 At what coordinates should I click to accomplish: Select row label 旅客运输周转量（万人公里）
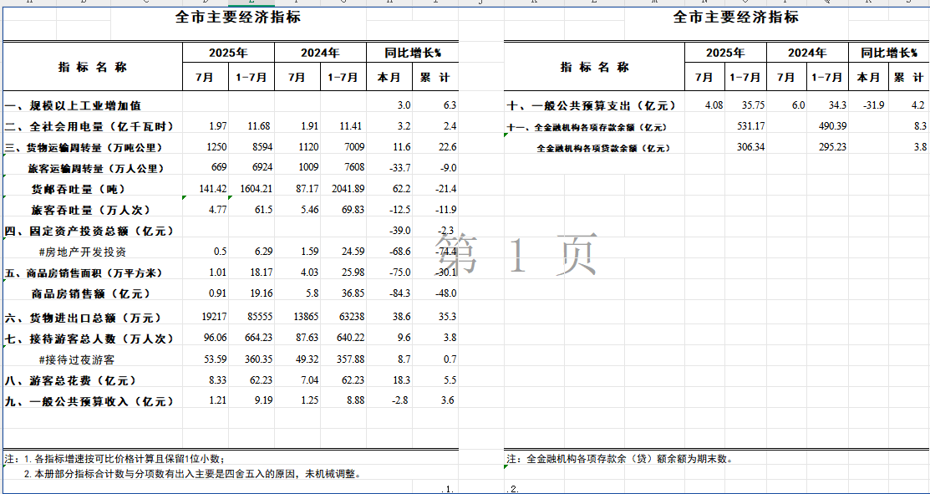95,168
